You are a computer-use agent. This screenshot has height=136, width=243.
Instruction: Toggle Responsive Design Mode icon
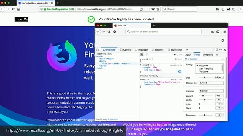click(217, 50)
